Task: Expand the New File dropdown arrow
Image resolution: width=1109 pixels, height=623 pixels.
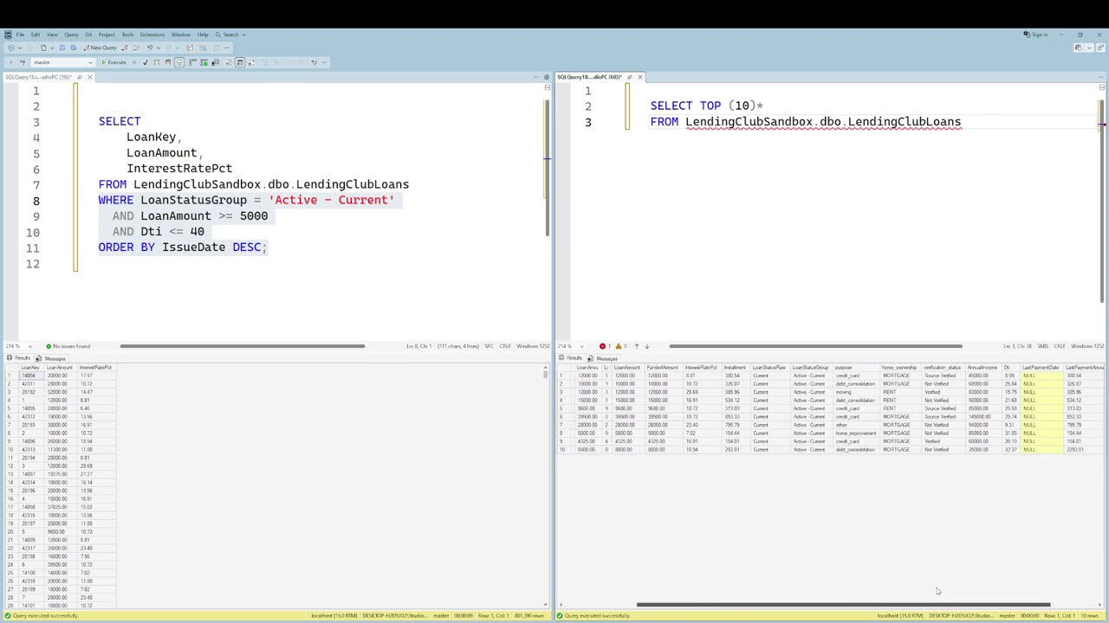Action: click(52, 48)
